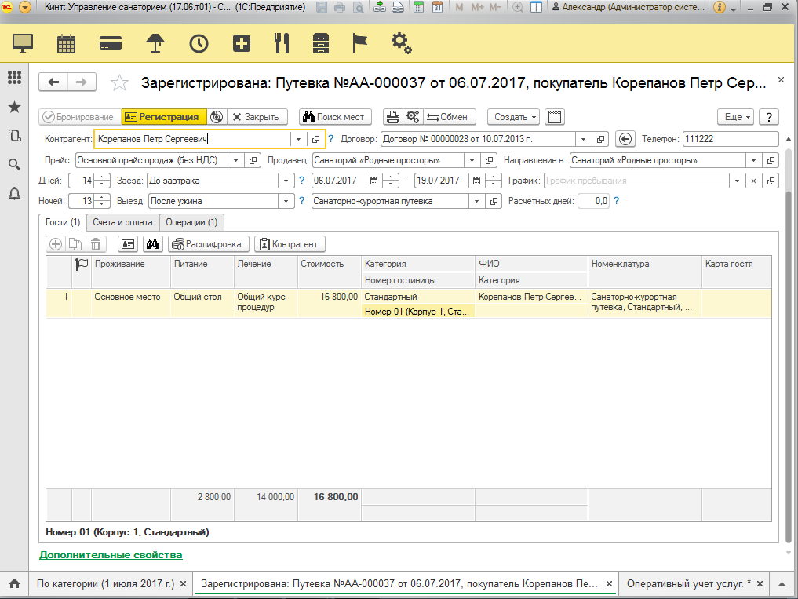
Task: Open the search magnifier in left sidebar
Action: point(14,164)
